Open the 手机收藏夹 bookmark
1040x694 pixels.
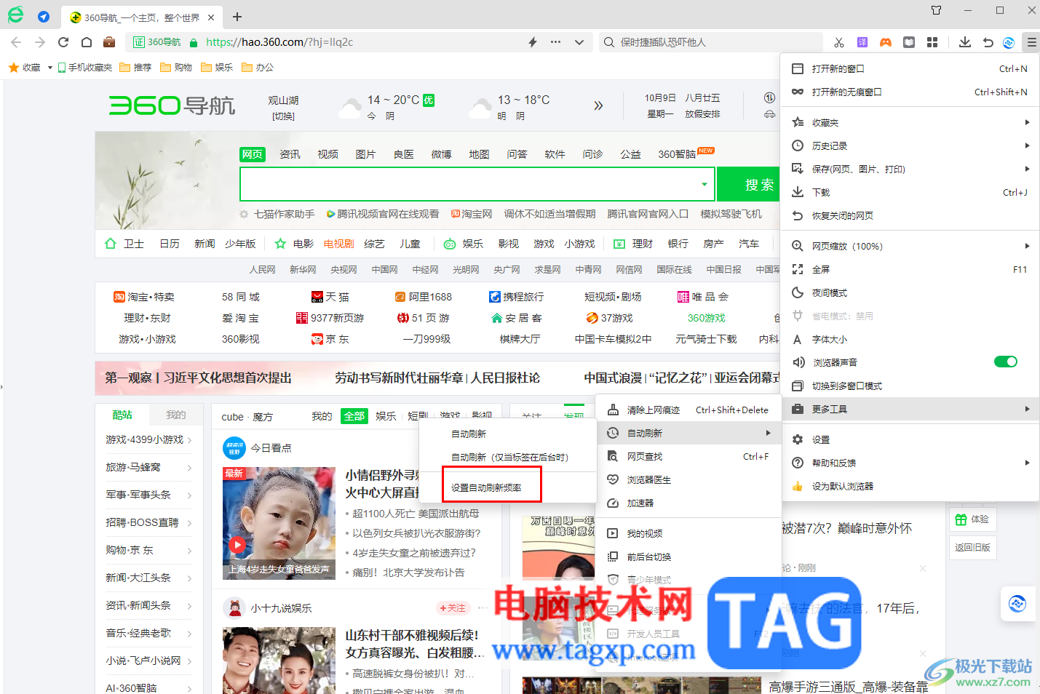[x=85, y=68]
